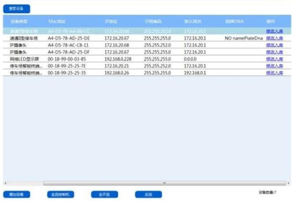Click subnet mask in 00-18-99-25-25-7E row
Screen dimensions: 292x202
pos(157,66)
